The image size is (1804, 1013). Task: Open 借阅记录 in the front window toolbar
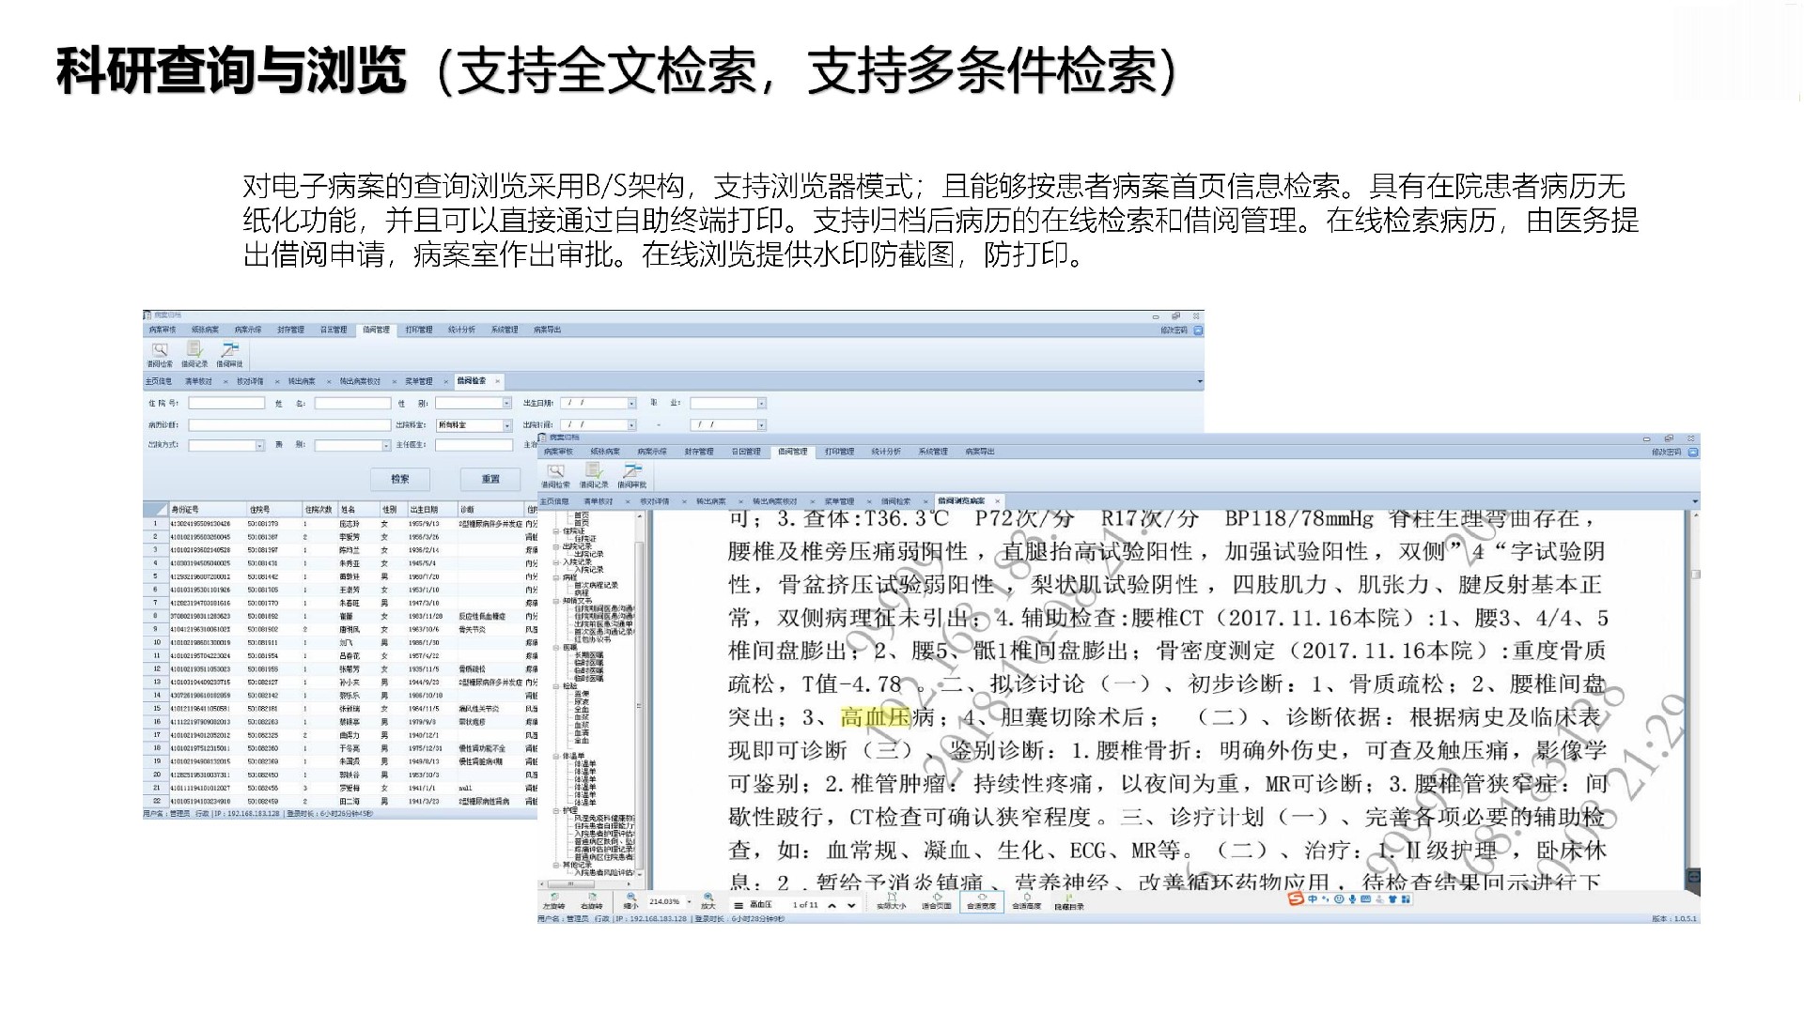click(593, 473)
